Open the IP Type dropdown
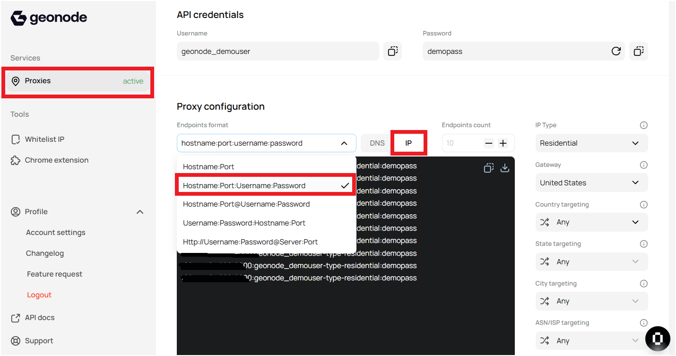This screenshot has width=676, height=356. click(591, 143)
